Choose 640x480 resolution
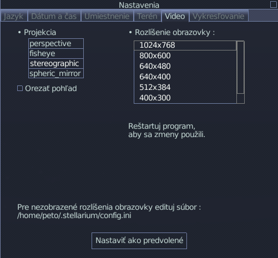 [185, 66]
